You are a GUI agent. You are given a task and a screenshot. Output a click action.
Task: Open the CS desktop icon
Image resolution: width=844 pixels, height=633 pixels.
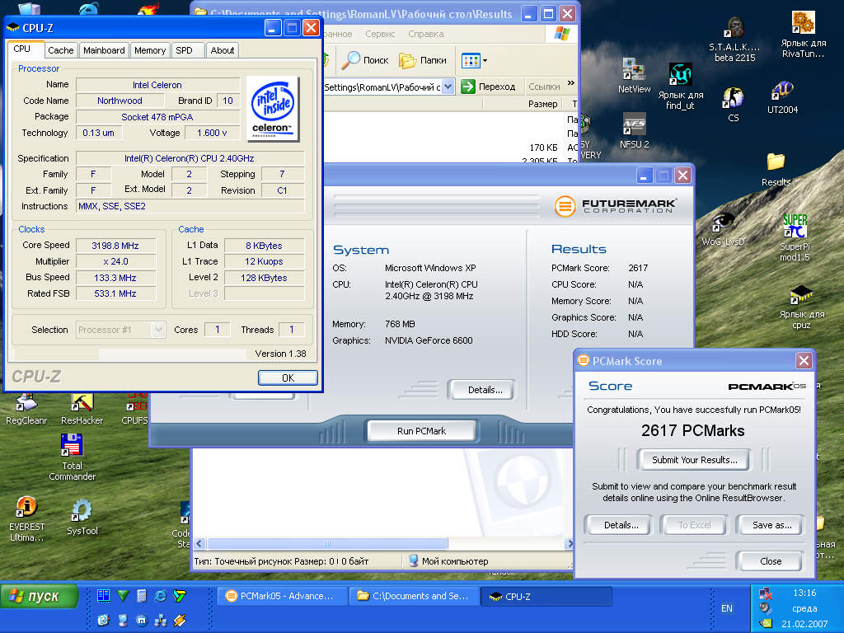pyautogui.click(x=733, y=105)
